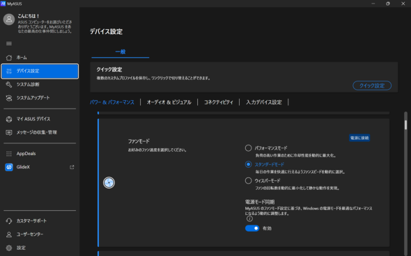This screenshot has width=411, height=256.
Task: Click the power mode sync info icon
Action: tap(249, 218)
